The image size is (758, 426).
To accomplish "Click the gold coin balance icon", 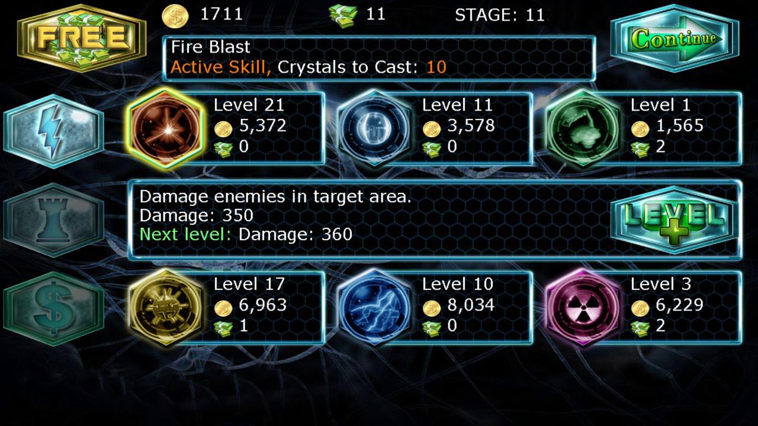I will click(x=175, y=15).
